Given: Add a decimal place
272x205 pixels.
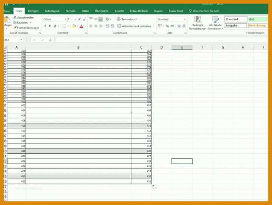Looking at the screenshot, I should (x=179, y=26).
